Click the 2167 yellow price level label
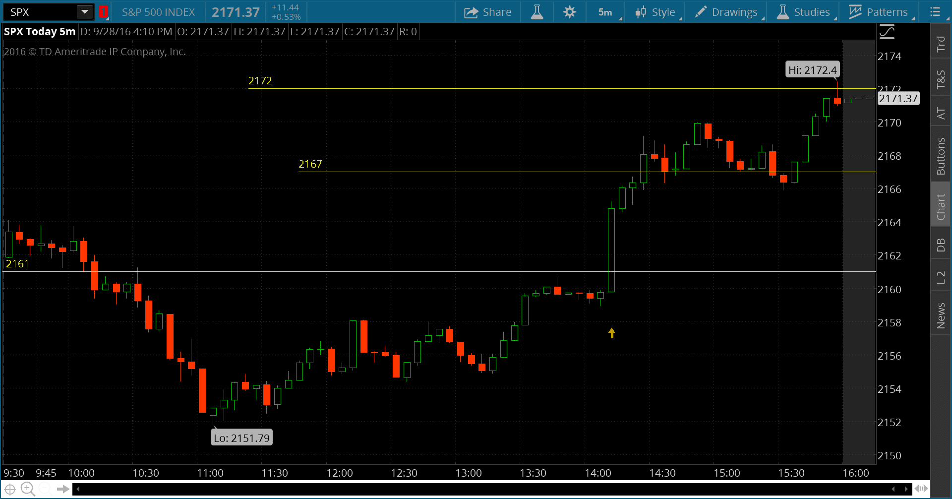This screenshot has width=952, height=499. pos(310,164)
